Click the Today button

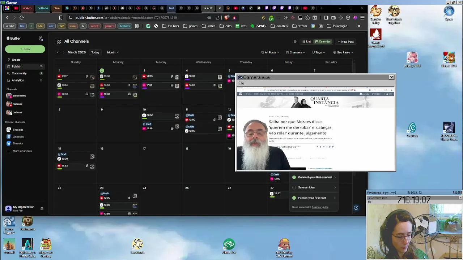[x=95, y=52]
